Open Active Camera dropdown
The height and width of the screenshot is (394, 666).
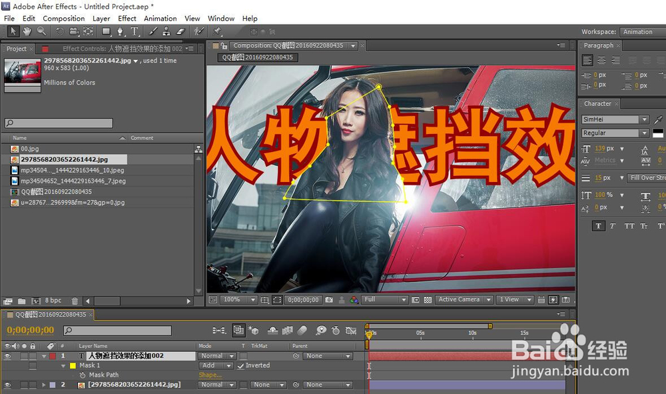(x=464, y=299)
